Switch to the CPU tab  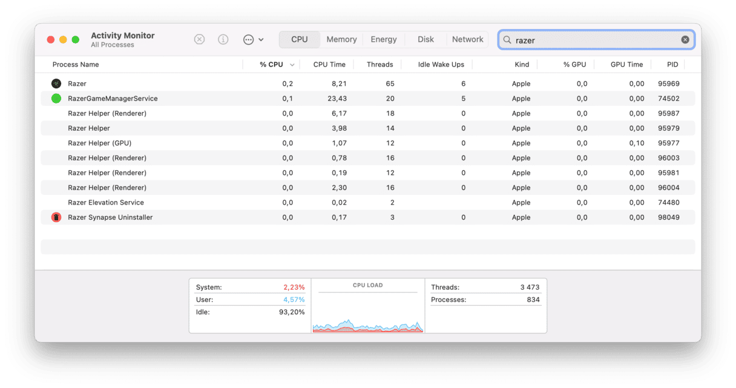click(300, 39)
